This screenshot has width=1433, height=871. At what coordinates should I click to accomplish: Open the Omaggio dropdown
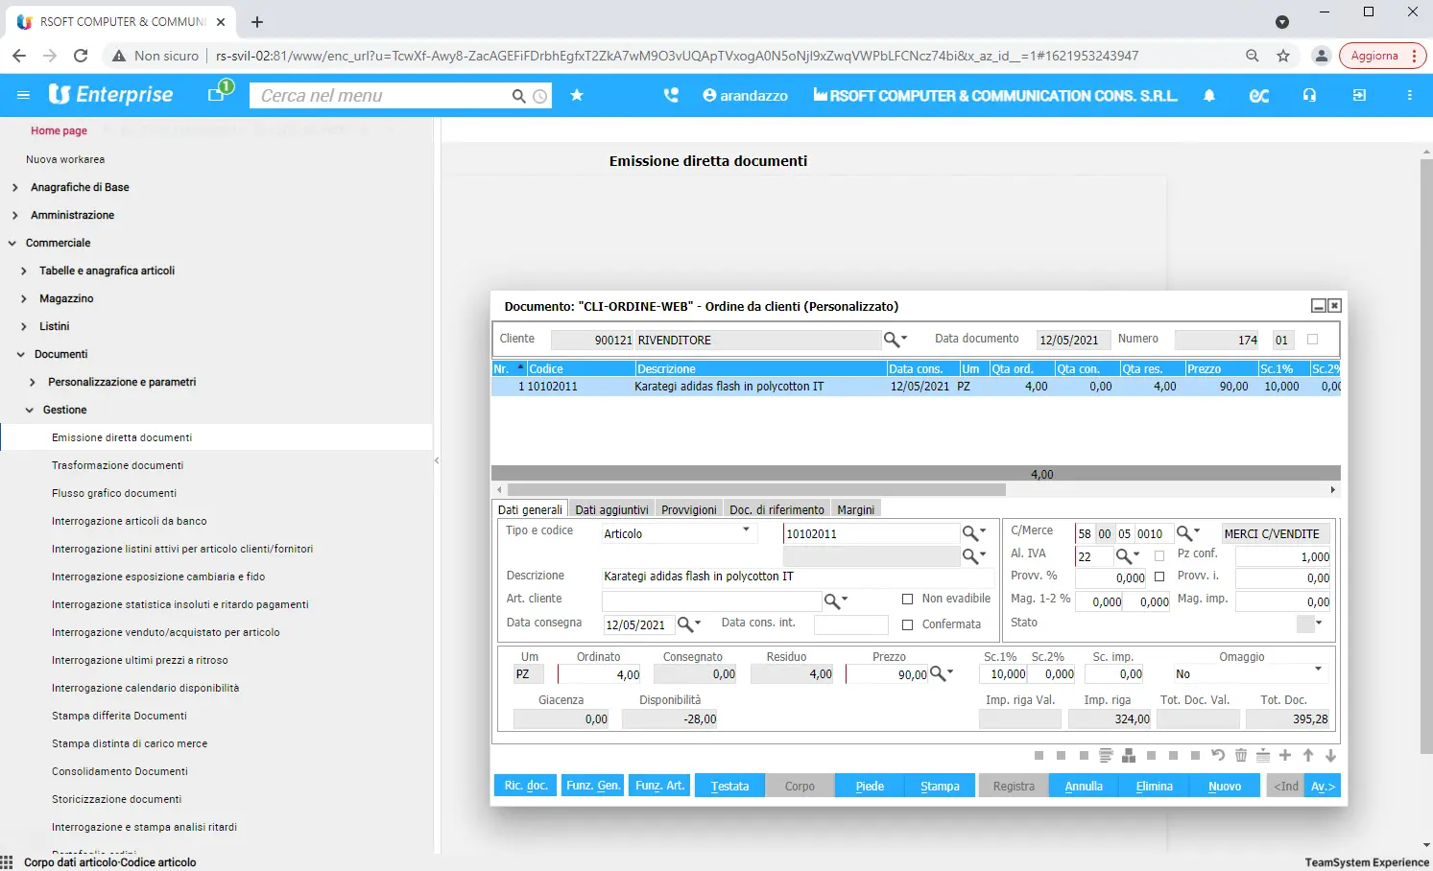pyautogui.click(x=1318, y=669)
